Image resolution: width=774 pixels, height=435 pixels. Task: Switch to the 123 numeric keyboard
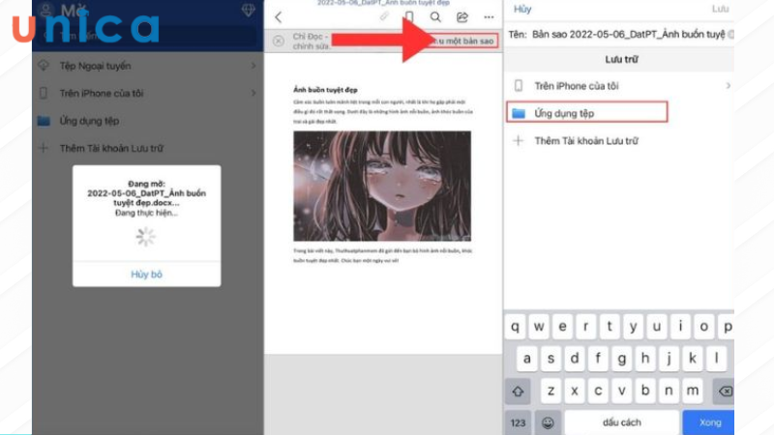point(519,422)
